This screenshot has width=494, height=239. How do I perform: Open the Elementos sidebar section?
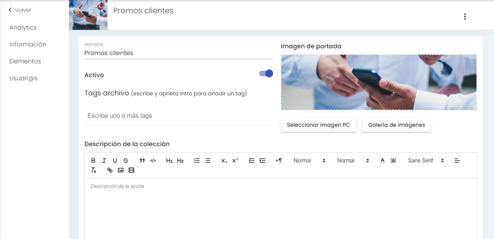pyautogui.click(x=25, y=61)
